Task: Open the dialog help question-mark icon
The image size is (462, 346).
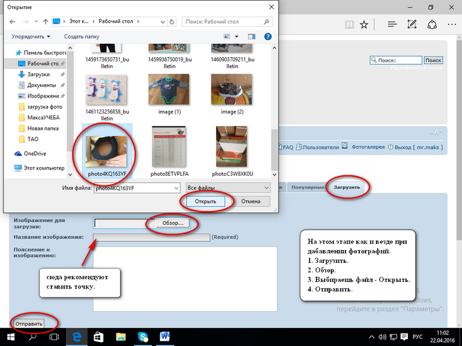Action: [x=267, y=36]
